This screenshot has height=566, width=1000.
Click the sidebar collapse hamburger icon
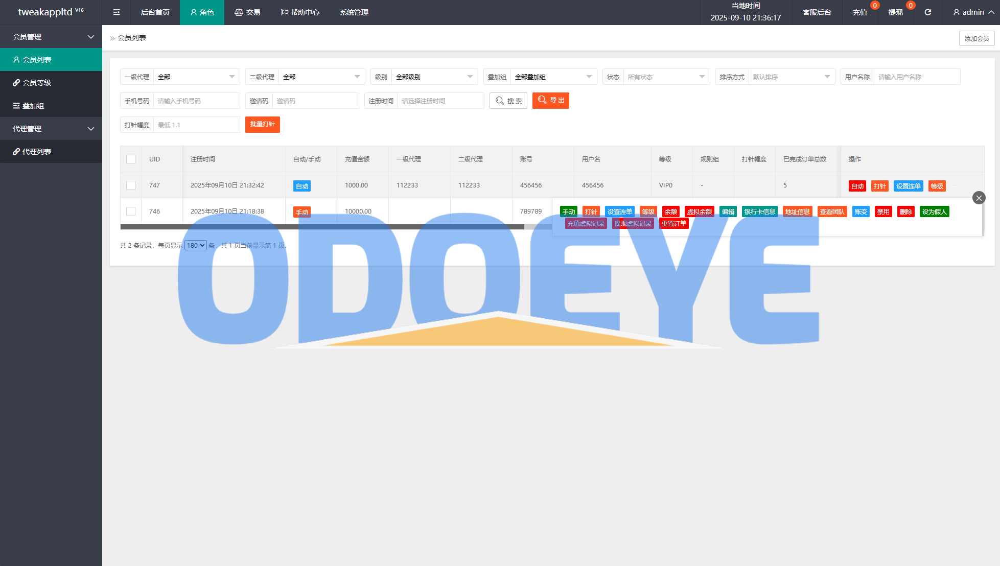click(117, 12)
